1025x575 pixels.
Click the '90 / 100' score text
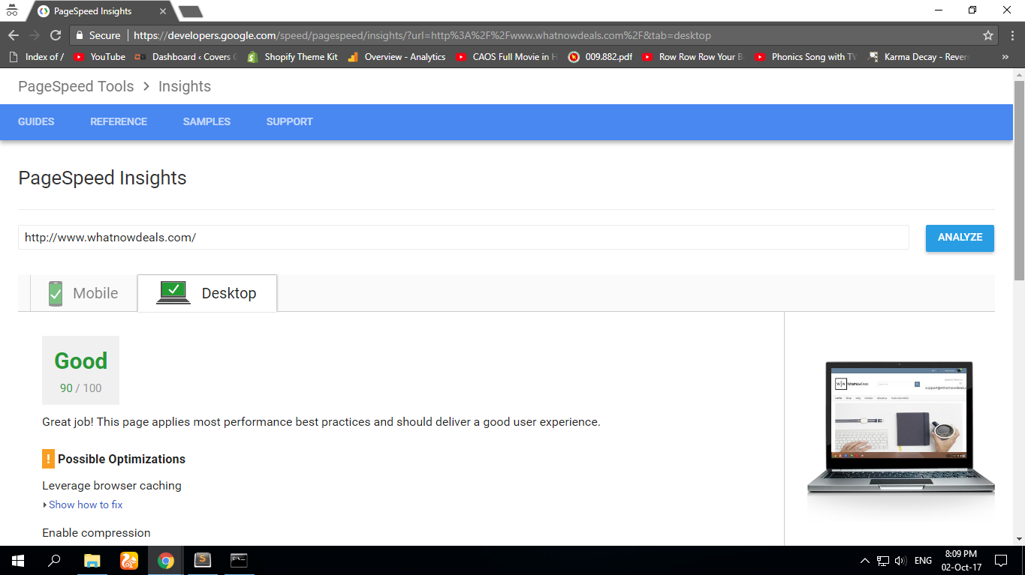tap(80, 388)
